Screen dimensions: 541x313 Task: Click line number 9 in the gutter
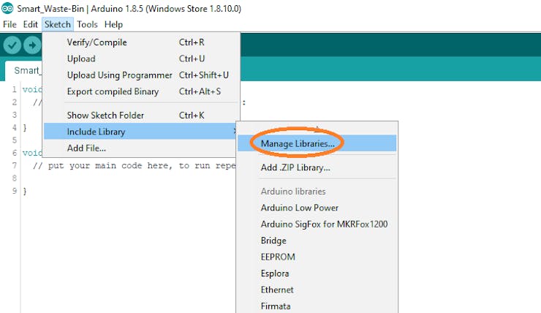point(15,191)
